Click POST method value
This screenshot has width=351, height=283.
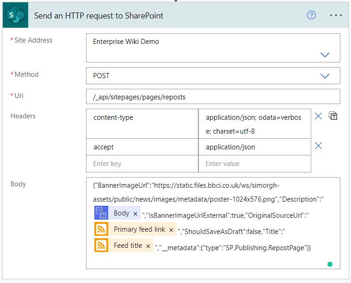pyautogui.click(x=101, y=76)
